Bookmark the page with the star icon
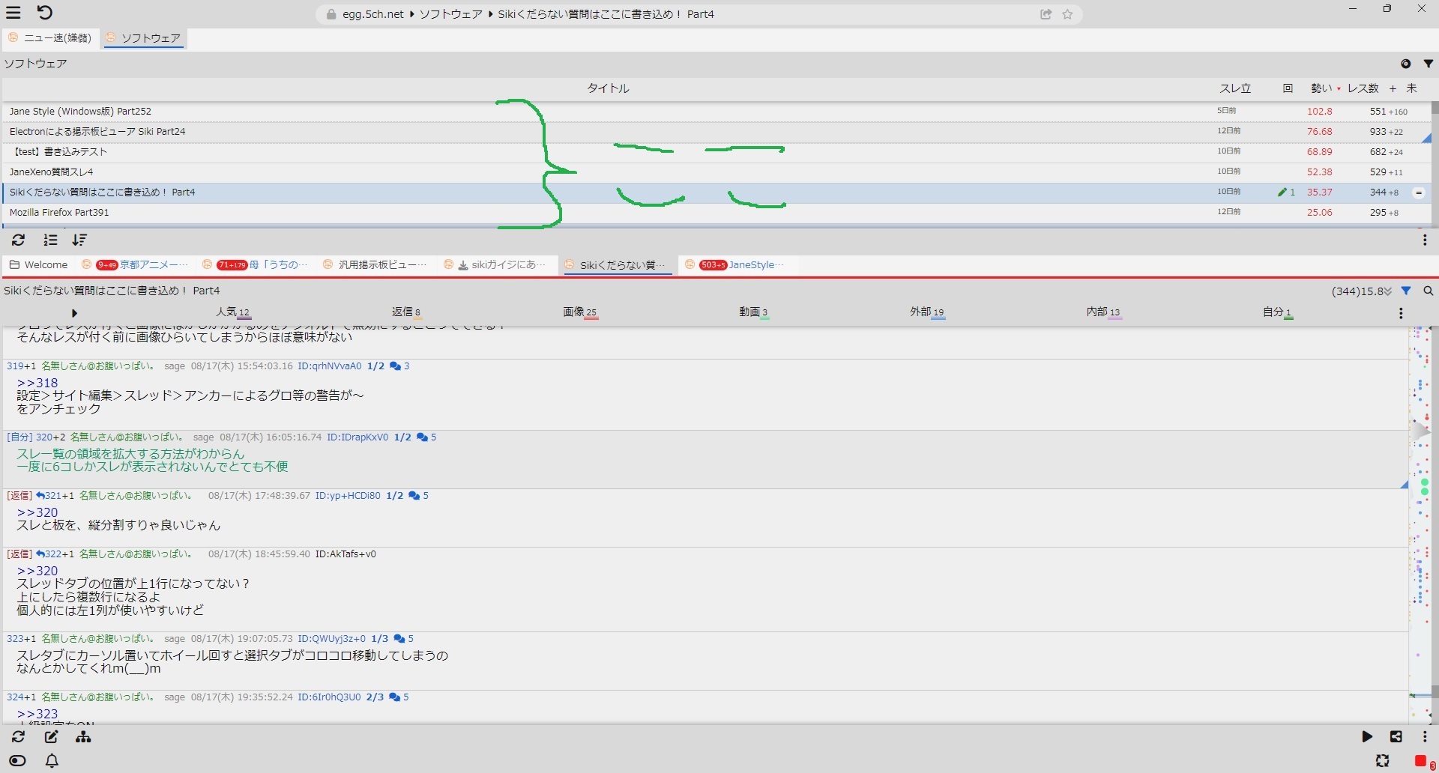The height and width of the screenshot is (773, 1439). click(x=1068, y=14)
